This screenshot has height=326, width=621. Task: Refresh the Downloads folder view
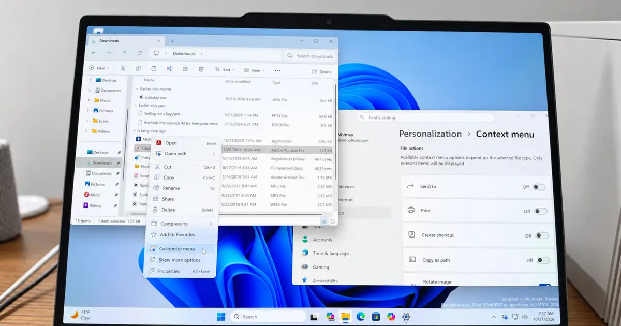coord(139,53)
